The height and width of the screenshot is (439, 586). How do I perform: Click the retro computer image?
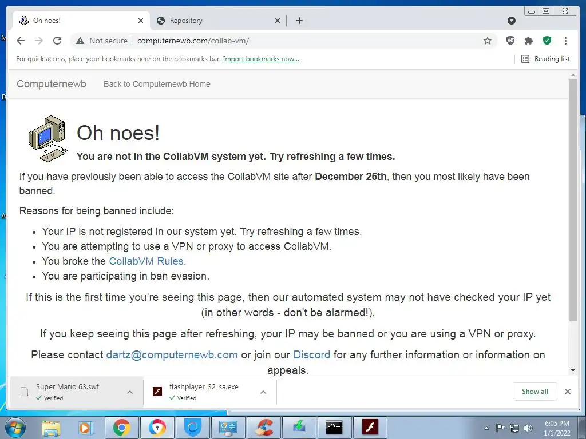[x=48, y=138]
